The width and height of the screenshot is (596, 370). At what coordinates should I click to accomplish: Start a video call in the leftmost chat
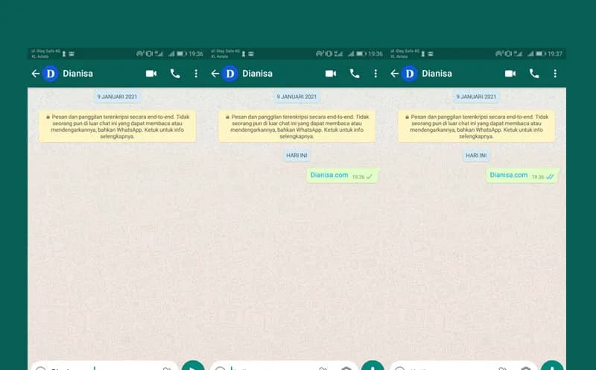click(151, 74)
